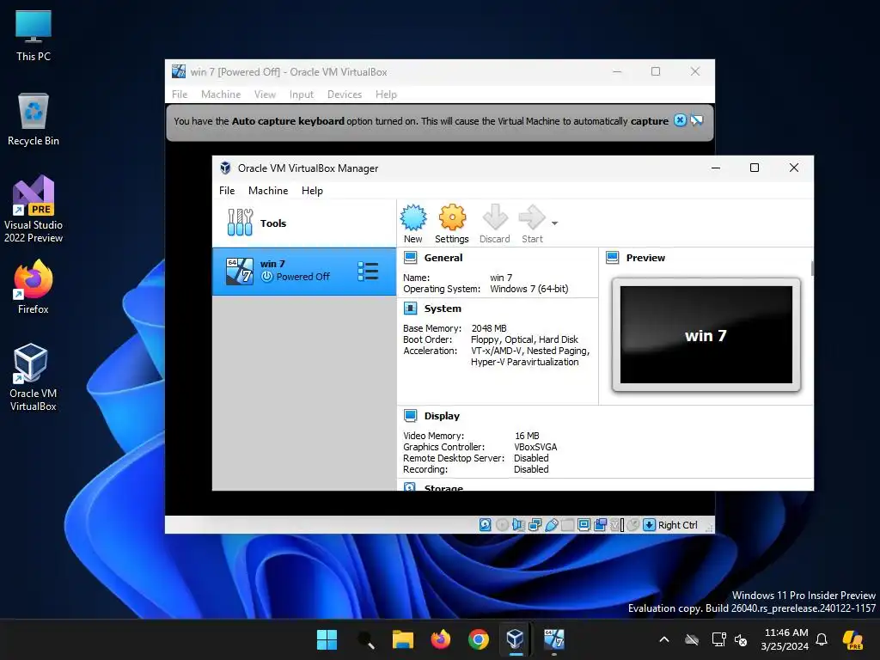Expand the Start button dropdown arrow

(x=554, y=223)
